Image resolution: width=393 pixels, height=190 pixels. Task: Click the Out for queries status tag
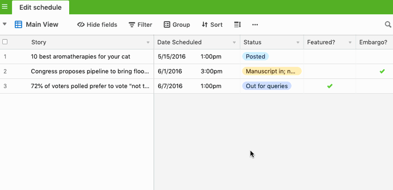pyautogui.click(x=267, y=86)
